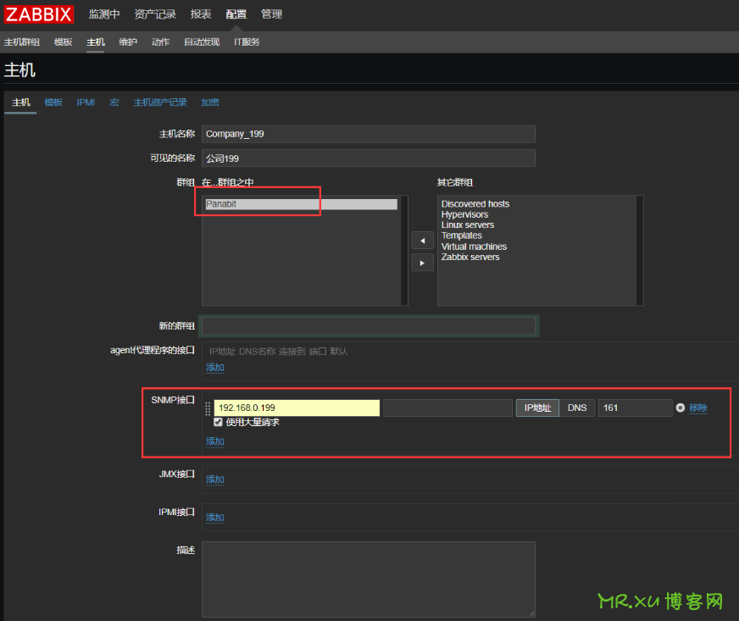This screenshot has height=621, width=739.
Task: Click 添加 under JMX接口
Action: click(215, 480)
